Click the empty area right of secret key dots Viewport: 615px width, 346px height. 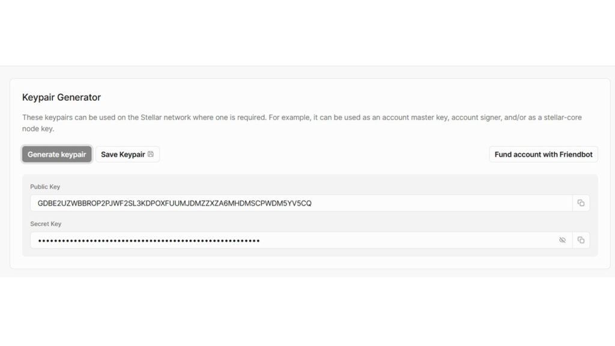point(408,240)
